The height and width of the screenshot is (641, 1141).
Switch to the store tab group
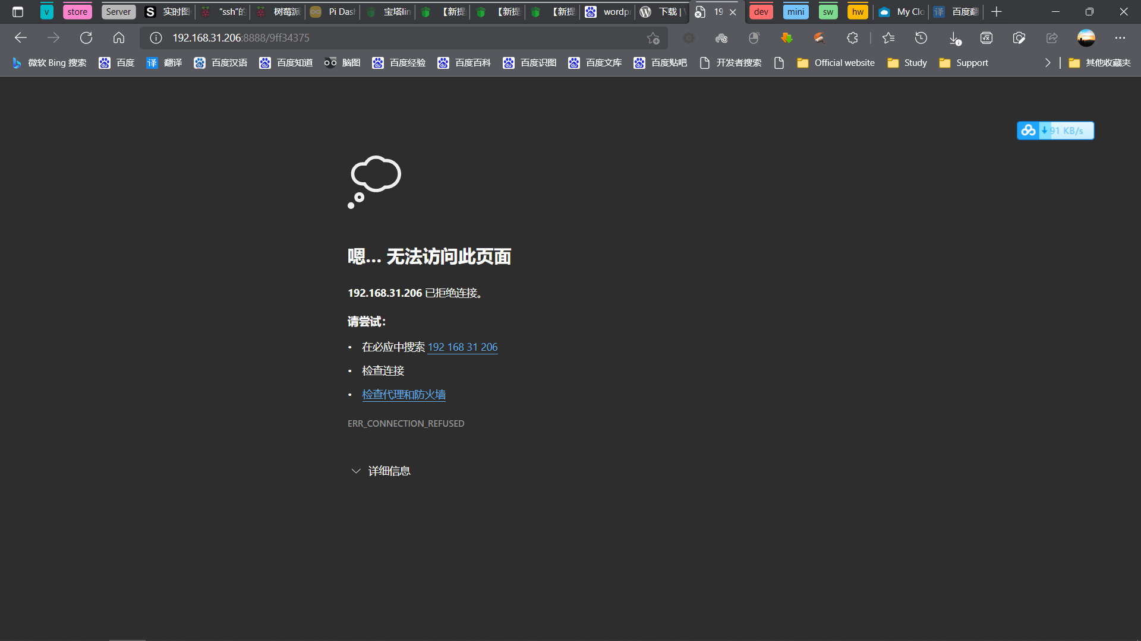point(77,12)
